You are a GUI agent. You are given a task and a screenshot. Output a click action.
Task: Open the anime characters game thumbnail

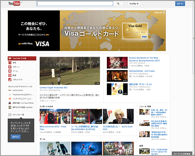point(118,148)
